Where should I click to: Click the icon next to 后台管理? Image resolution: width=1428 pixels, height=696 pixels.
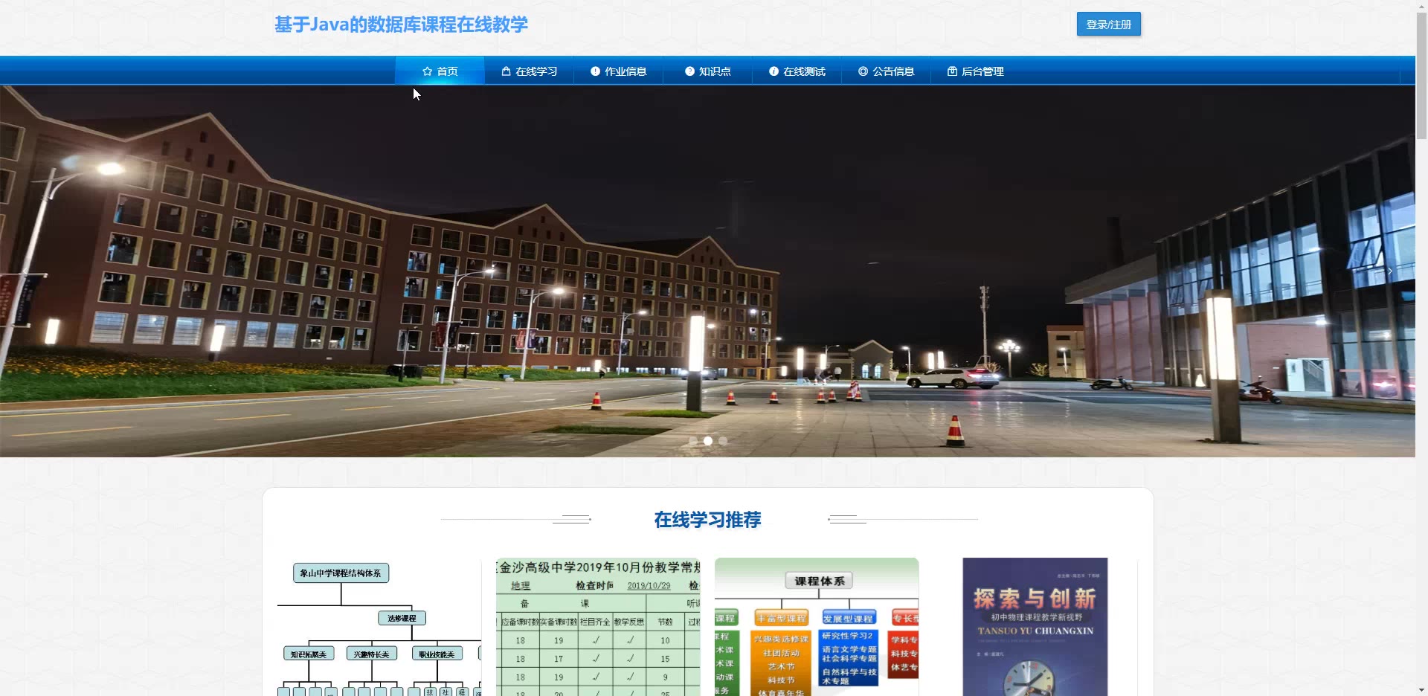coord(952,71)
